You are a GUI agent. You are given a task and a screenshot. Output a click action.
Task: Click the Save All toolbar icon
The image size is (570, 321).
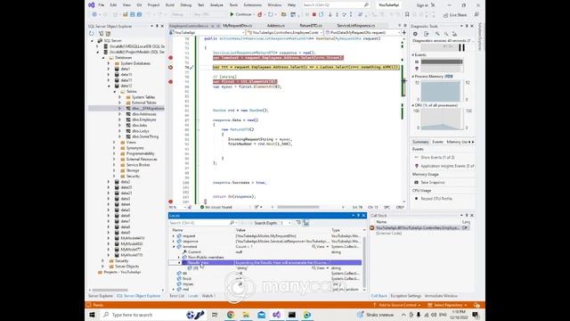tap(139, 14)
